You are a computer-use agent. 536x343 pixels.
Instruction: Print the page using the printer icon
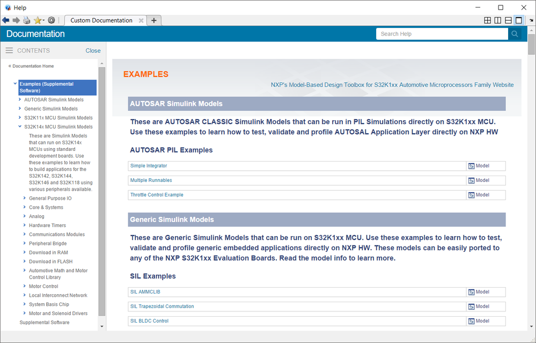pyautogui.click(x=27, y=20)
